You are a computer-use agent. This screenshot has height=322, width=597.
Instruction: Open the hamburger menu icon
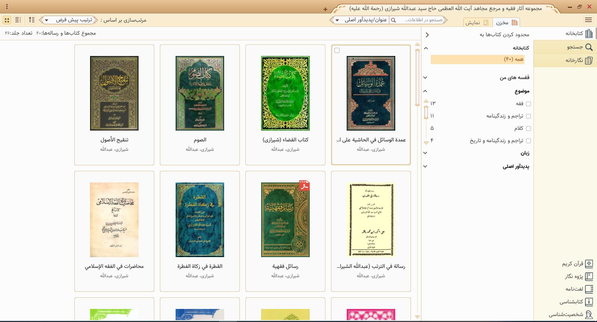tap(588, 20)
